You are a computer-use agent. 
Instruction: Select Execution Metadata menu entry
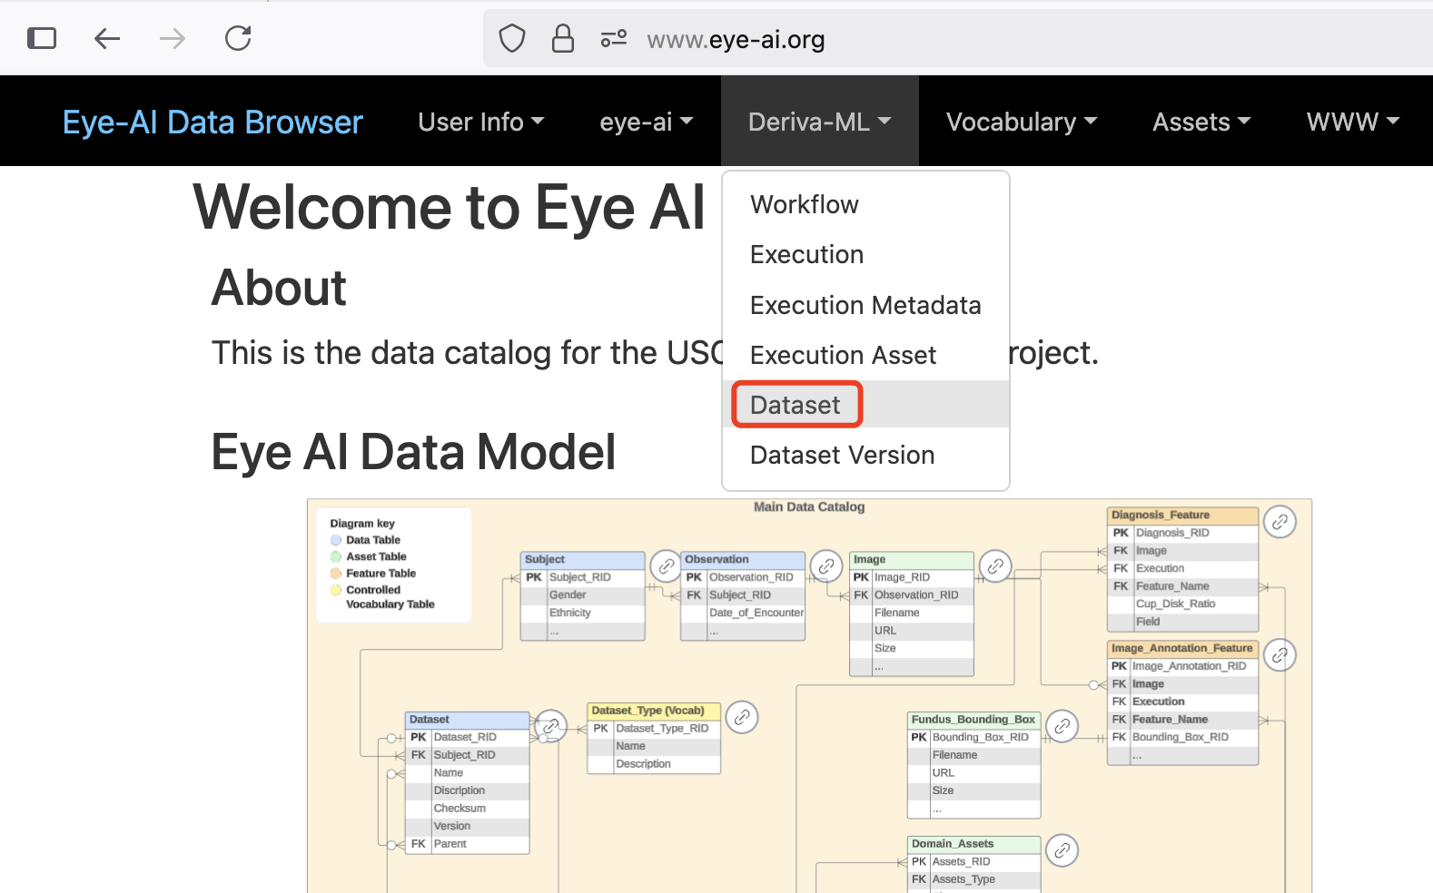tap(865, 305)
